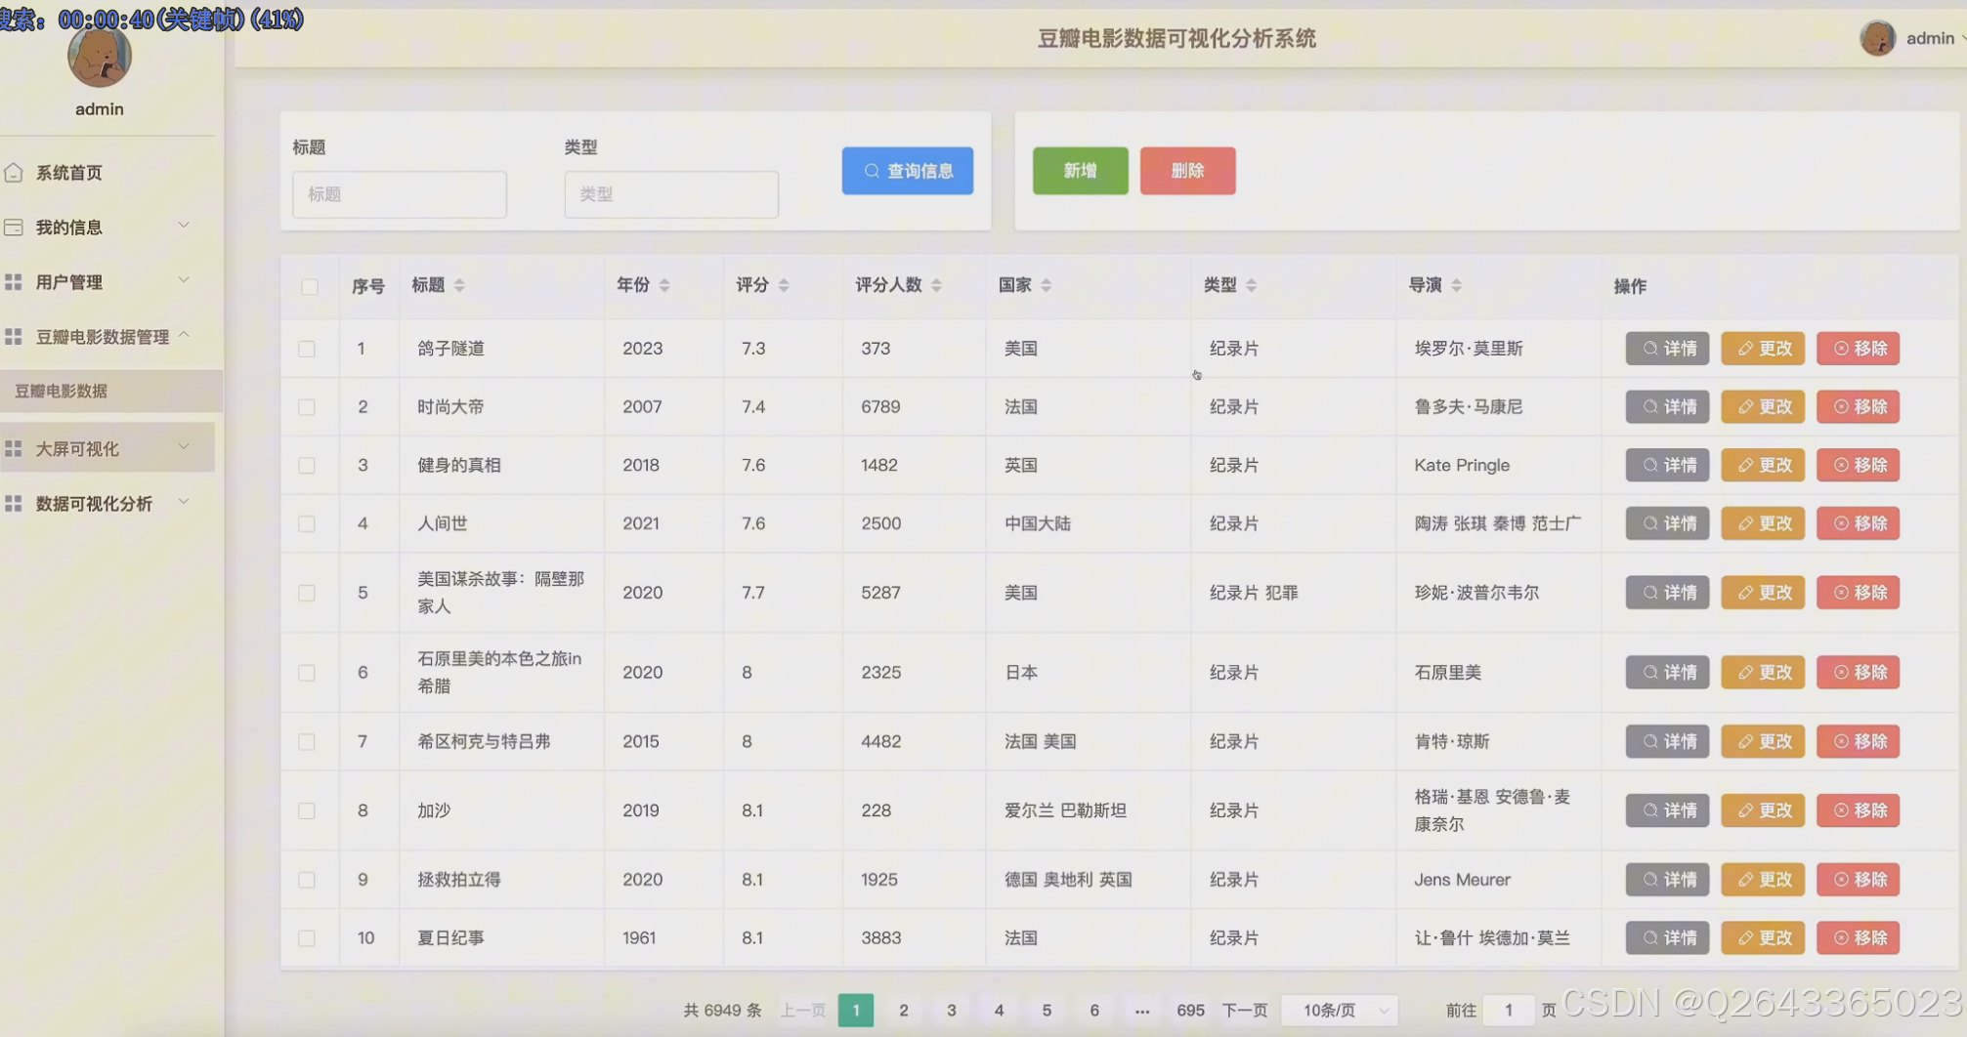This screenshot has width=1967, height=1037.
Task: Click the grid icon beside 数据可视化分析
Action: pos(14,504)
